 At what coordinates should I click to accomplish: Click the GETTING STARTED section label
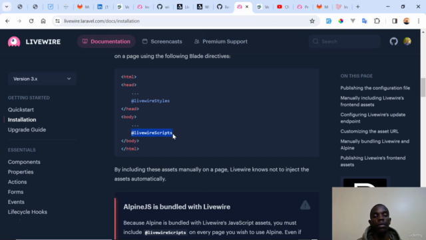point(29,98)
